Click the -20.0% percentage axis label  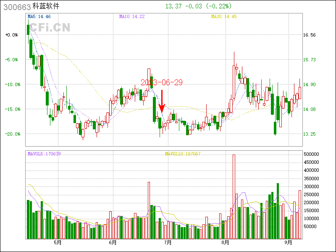point(11,134)
